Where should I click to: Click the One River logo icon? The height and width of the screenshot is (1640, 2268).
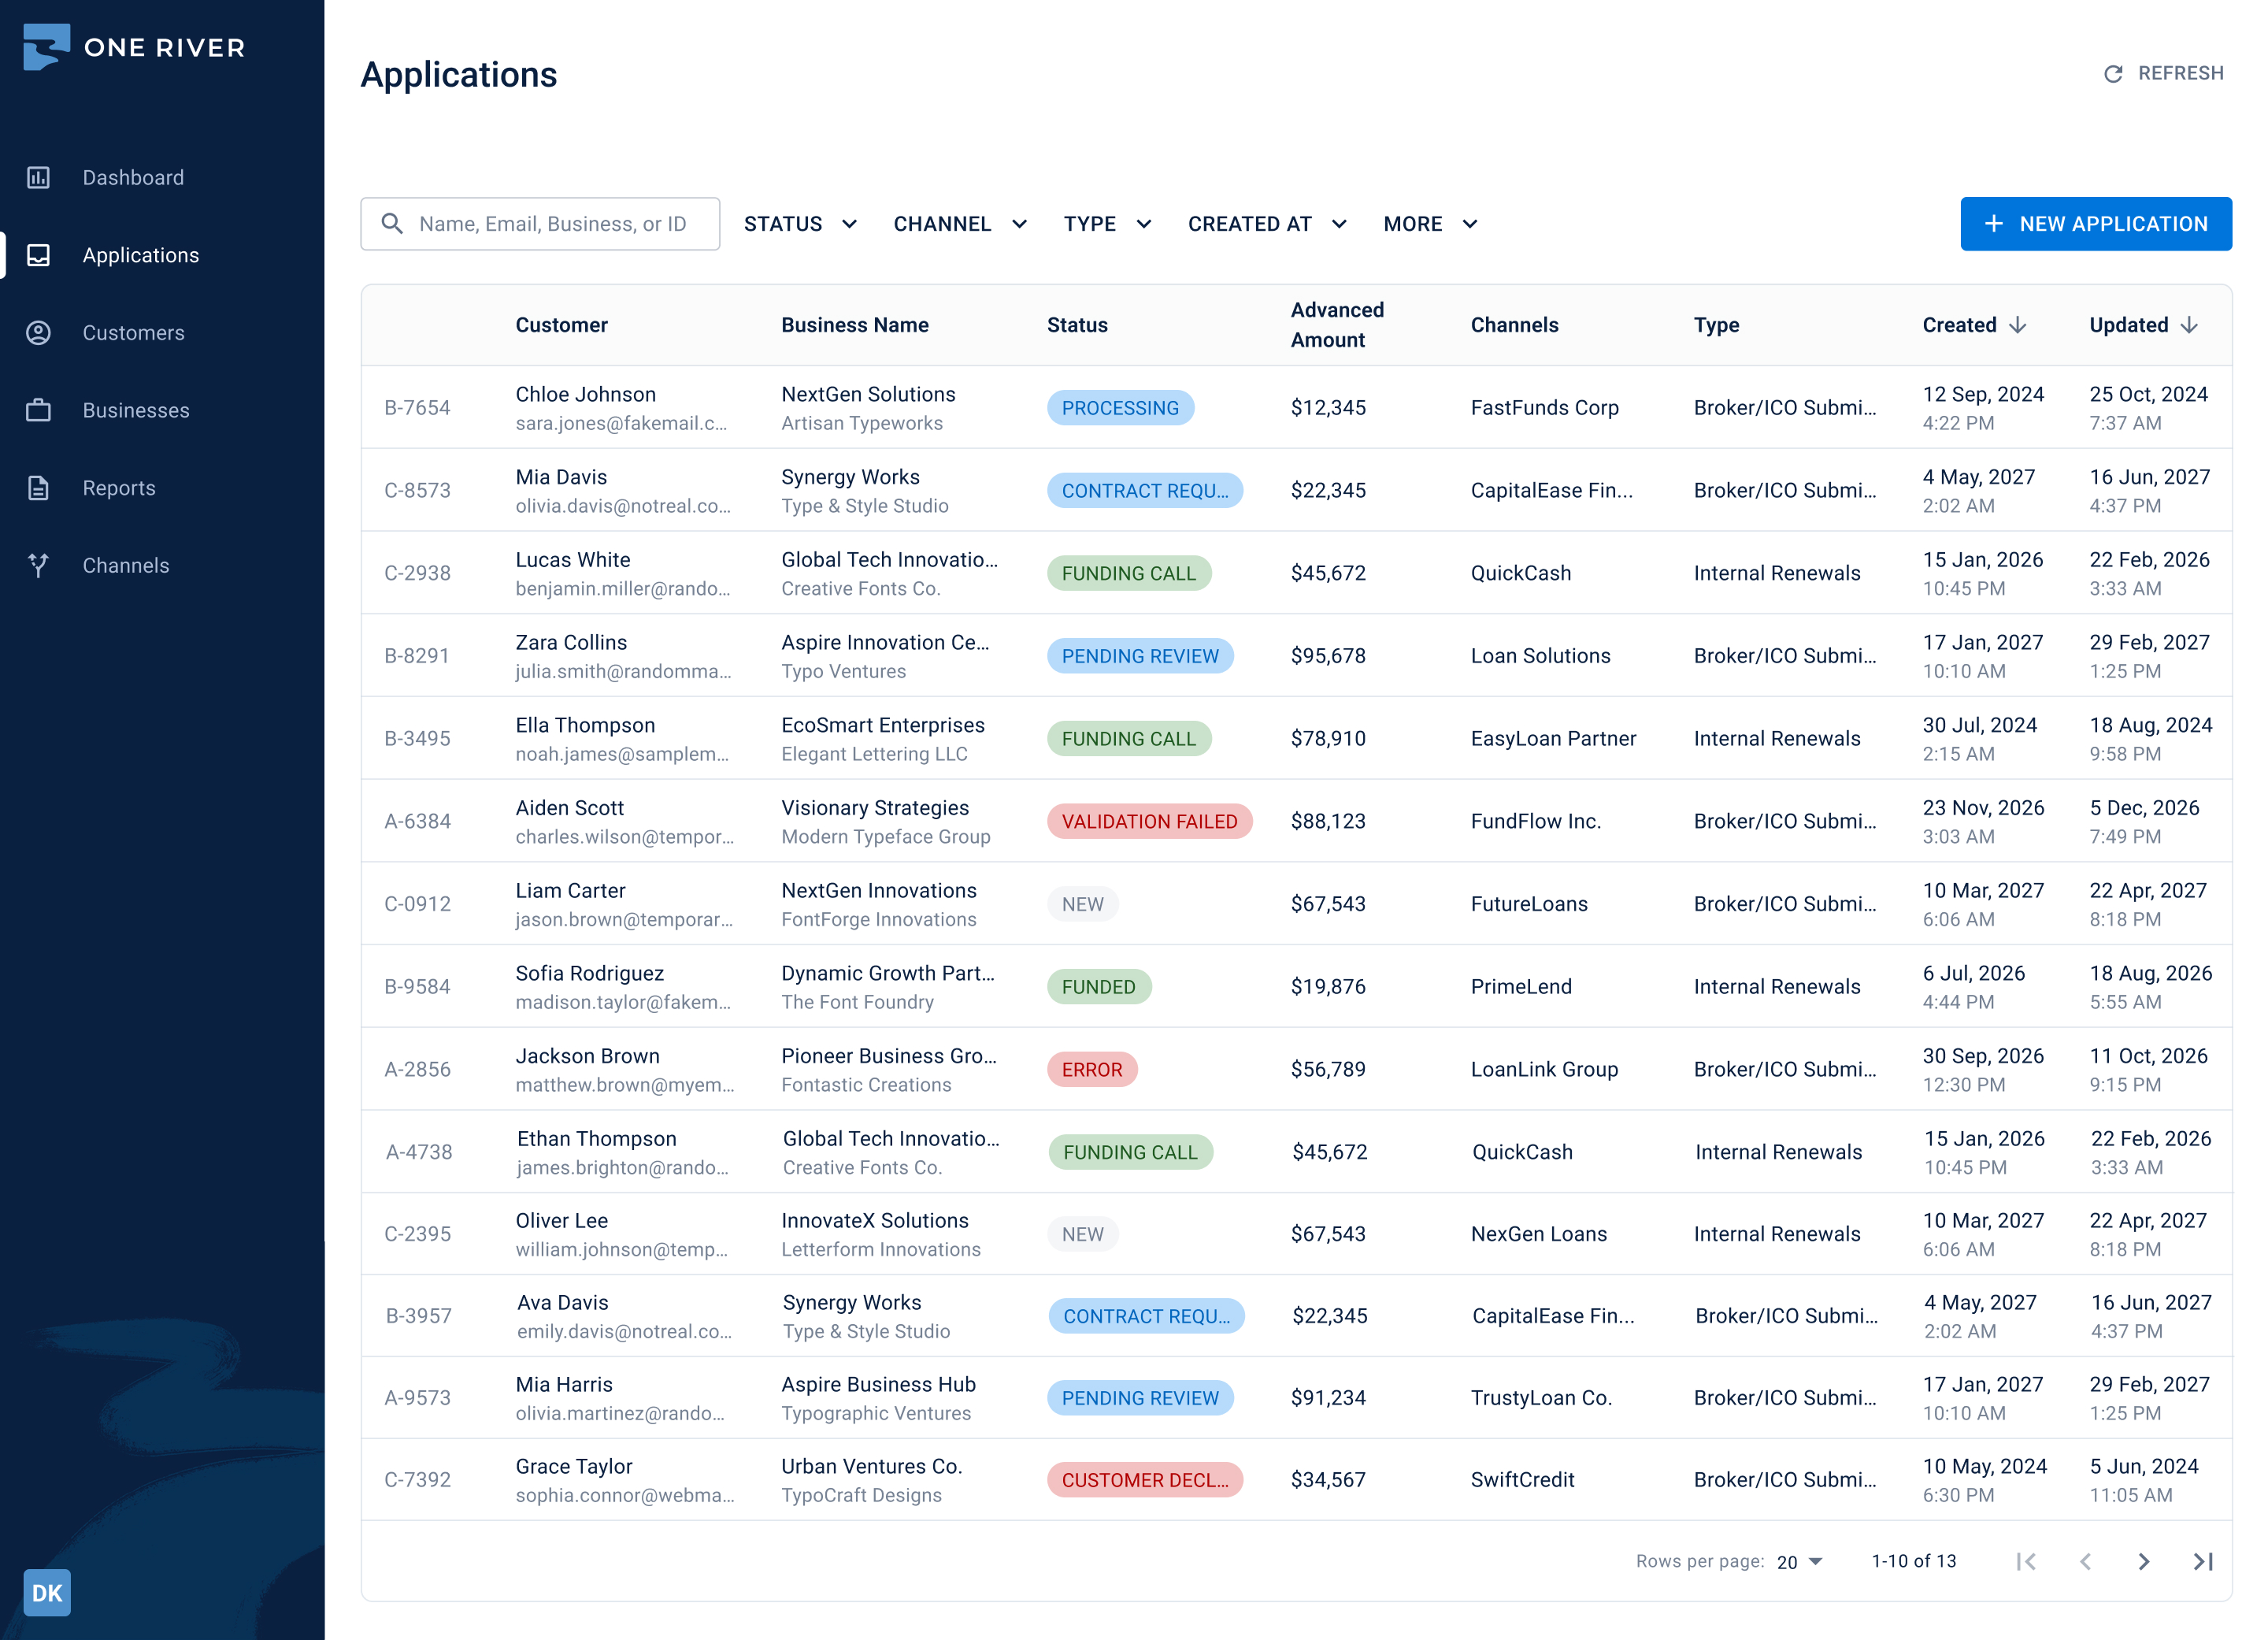click(46, 47)
